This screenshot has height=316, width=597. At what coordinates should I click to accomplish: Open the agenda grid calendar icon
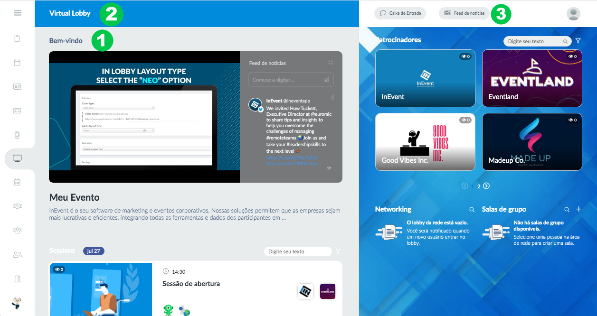coord(18,182)
